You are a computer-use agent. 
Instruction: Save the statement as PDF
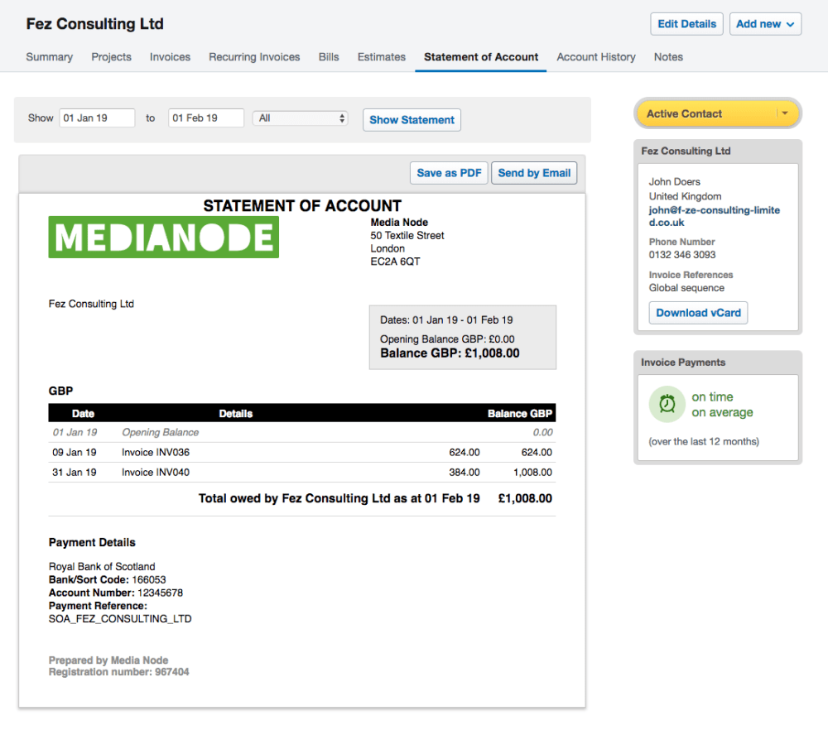pos(449,173)
